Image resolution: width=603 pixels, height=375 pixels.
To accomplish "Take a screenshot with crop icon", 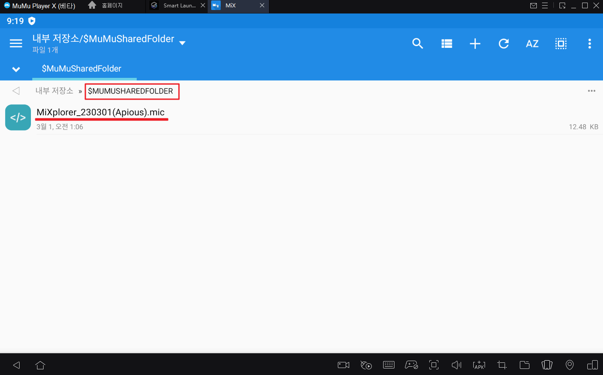I will [x=502, y=365].
